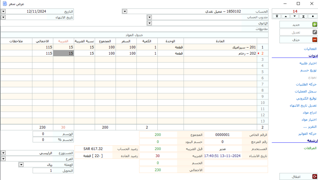Screen dimensions: 318x180
Task: Click the عرض سعر document icon in the title bar
Action: [x=5, y=4]
